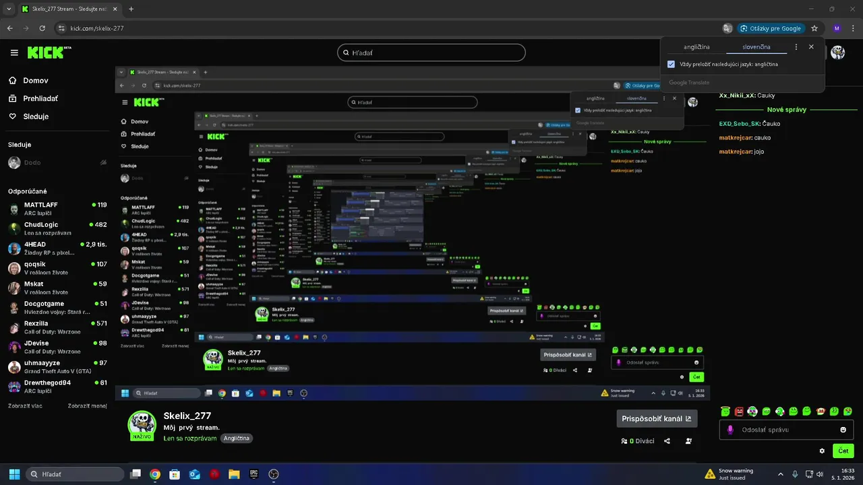This screenshot has height=485, width=863.
Task: Insert the last heart-eyes green emote
Action: point(848,411)
